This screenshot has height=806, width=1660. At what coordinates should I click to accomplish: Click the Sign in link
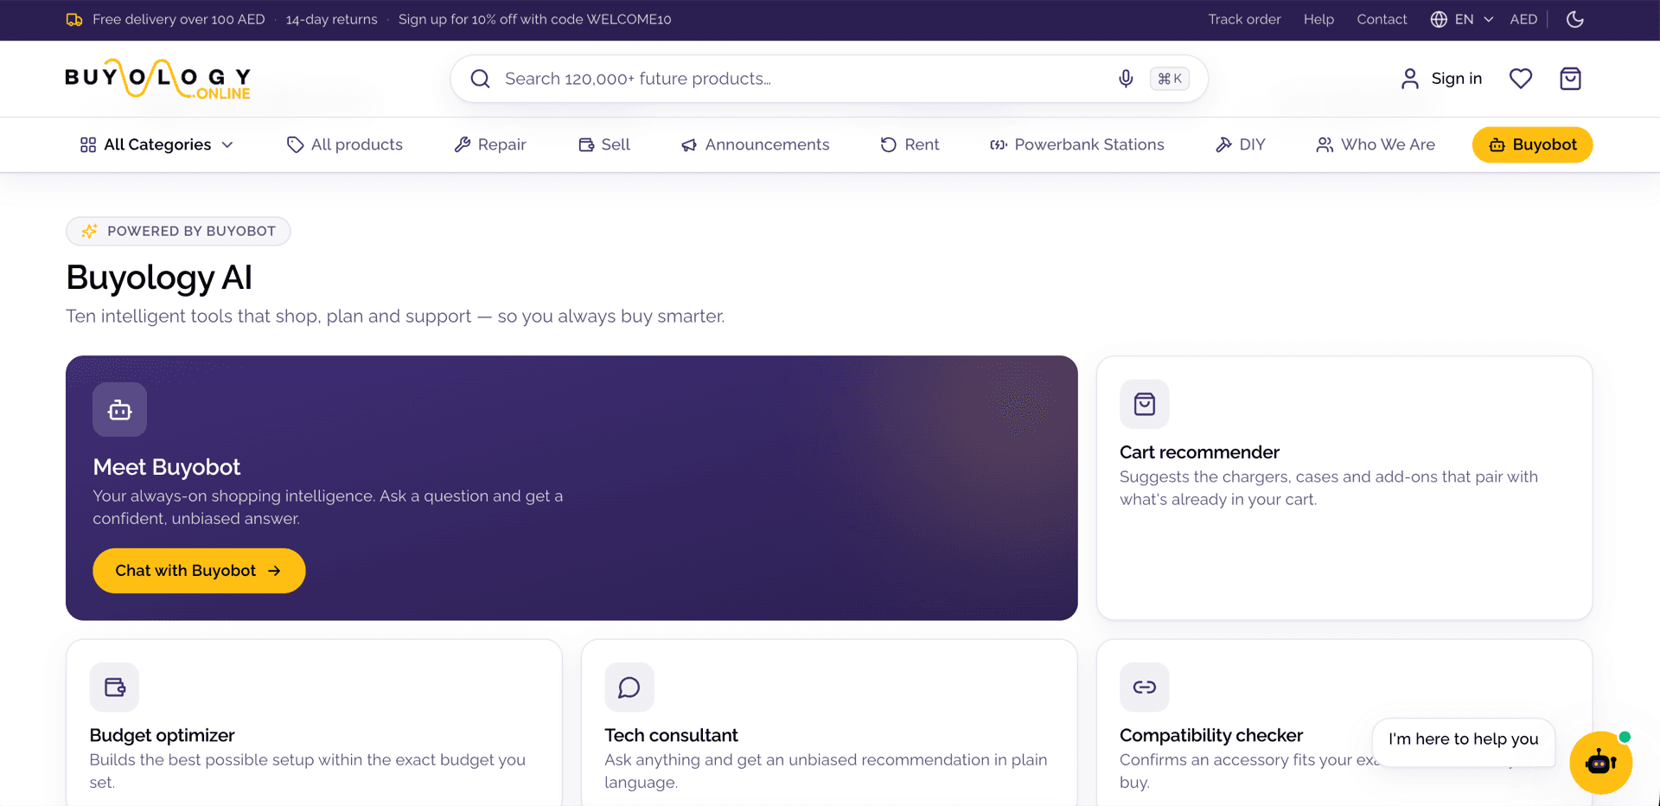[1457, 79]
